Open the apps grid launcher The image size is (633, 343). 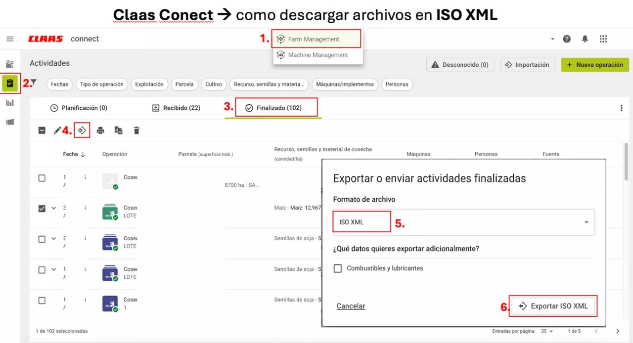[603, 39]
